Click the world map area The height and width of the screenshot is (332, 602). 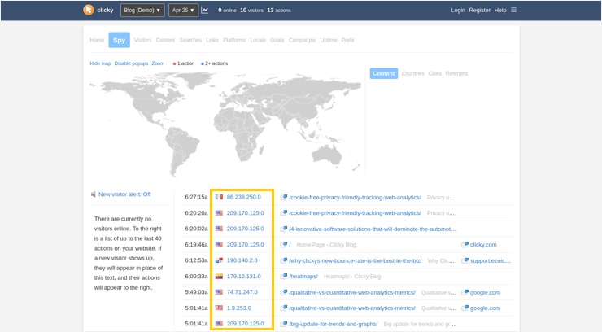point(226,122)
